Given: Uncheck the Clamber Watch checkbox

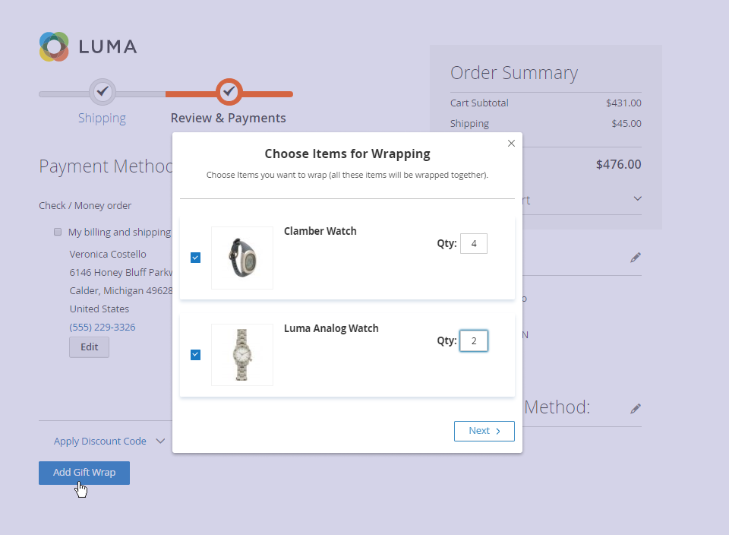Looking at the screenshot, I should tap(195, 258).
